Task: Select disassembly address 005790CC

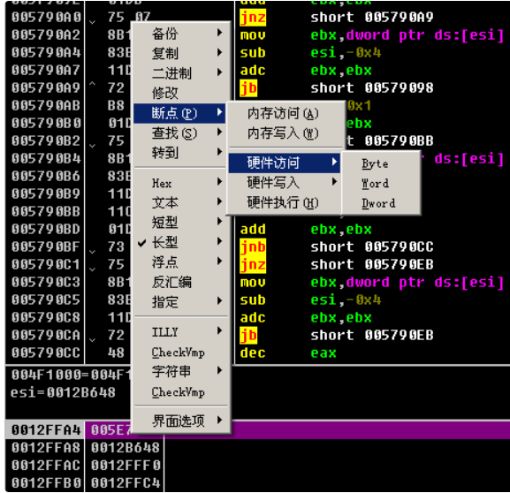Action: click(x=46, y=353)
